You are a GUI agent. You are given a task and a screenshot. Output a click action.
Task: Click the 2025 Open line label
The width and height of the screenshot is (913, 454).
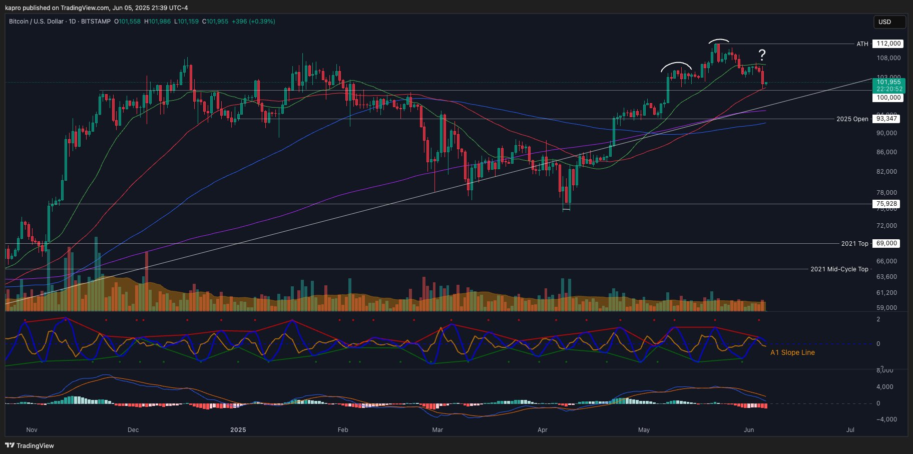point(852,119)
